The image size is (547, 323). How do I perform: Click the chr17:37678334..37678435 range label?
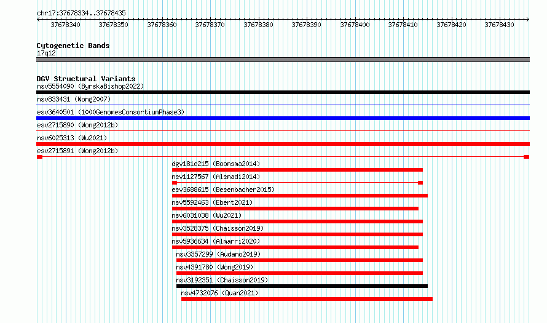point(81,13)
